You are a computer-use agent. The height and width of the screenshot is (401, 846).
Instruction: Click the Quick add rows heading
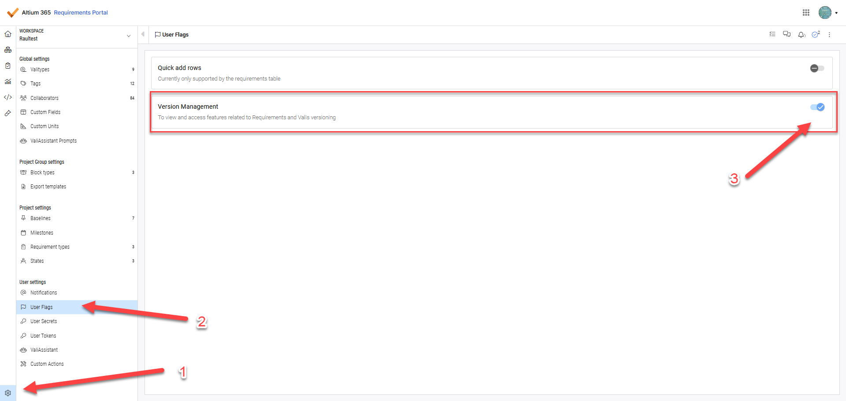[x=179, y=68]
